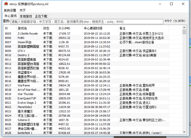Select the 英雄联盟美服 row
This screenshot has height=138, width=191.
tap(93, 59)
